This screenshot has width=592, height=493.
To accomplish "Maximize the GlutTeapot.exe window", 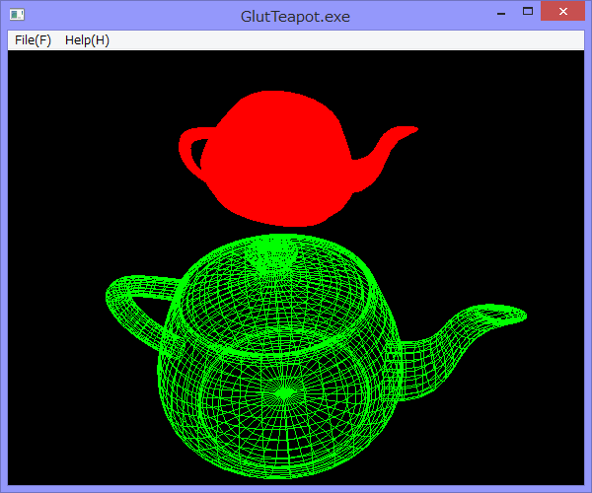I will click(528, 11).
